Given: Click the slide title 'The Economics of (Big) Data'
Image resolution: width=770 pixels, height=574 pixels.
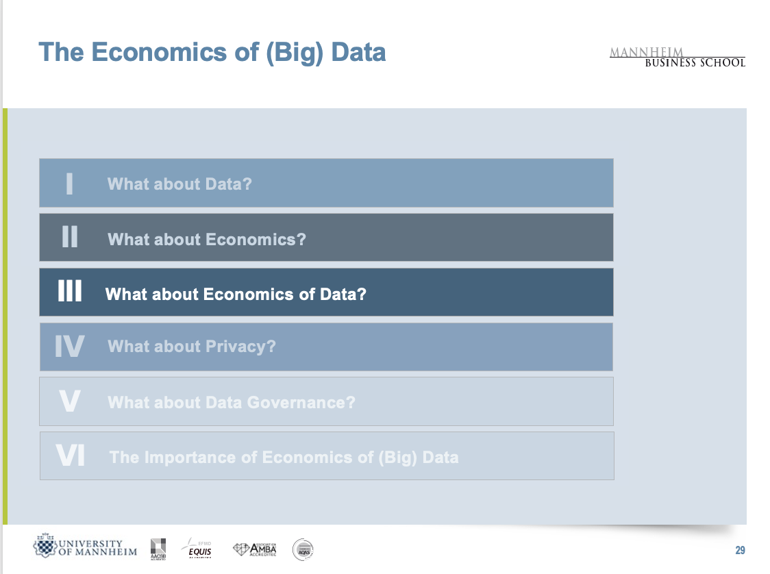Looking at the screenshot, I should 212,52.
